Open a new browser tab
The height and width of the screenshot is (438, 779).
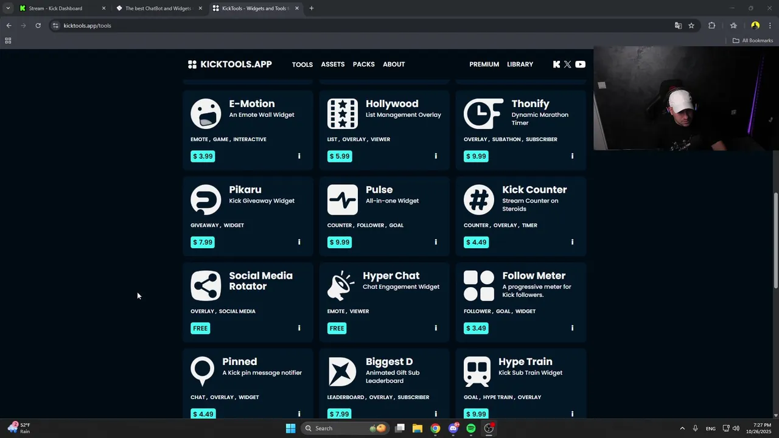tap(312, 9)
